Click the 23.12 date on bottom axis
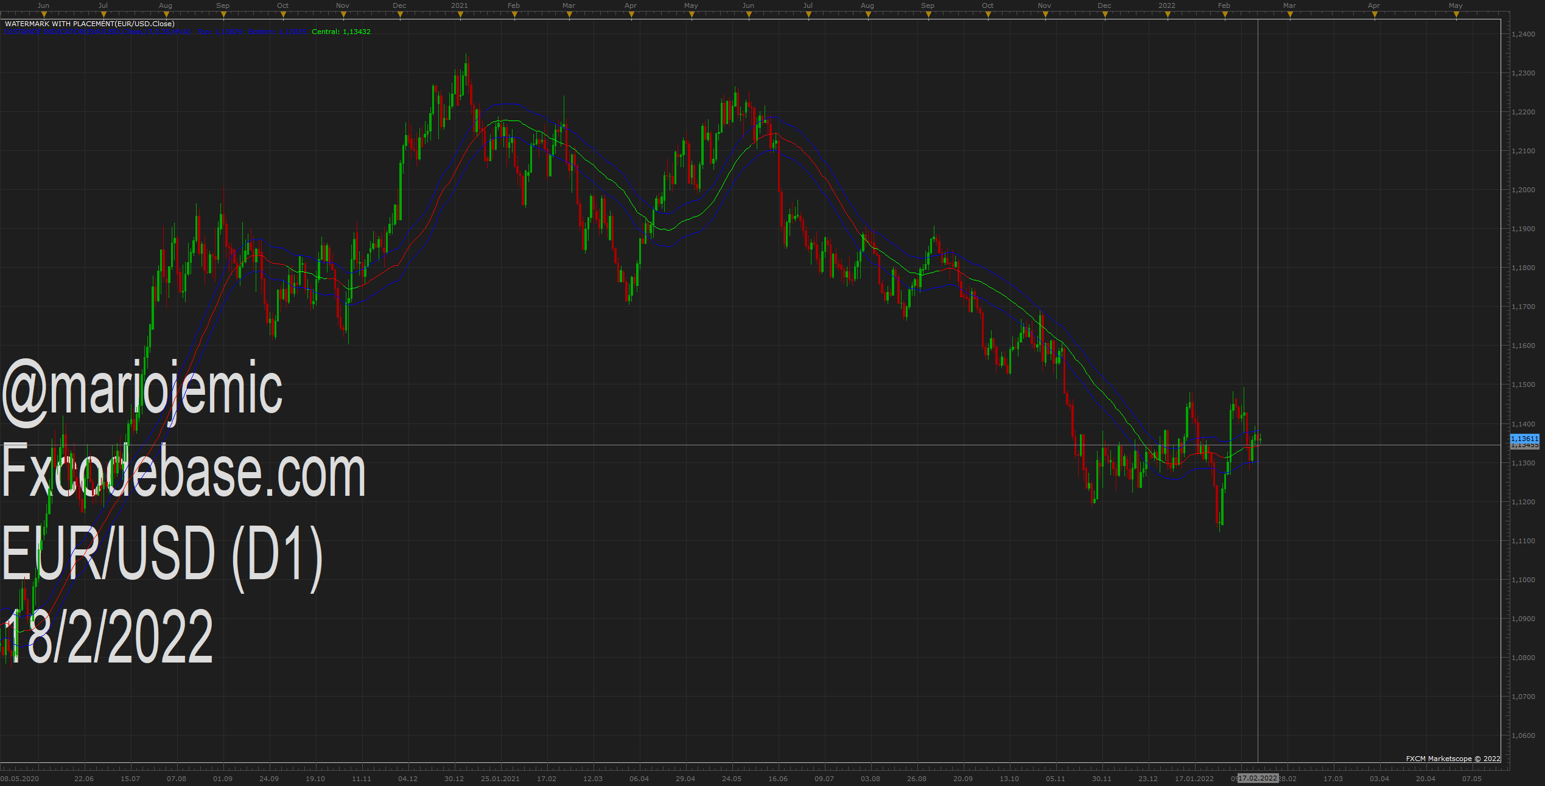 pyautogui.click(x=1148, y=779)
